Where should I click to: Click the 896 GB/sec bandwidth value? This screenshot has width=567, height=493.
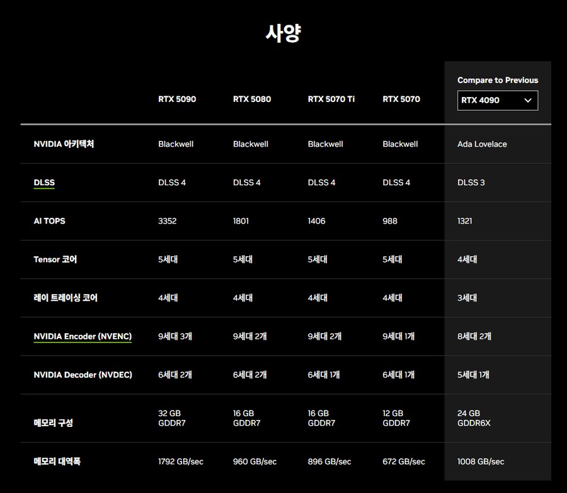329,462
